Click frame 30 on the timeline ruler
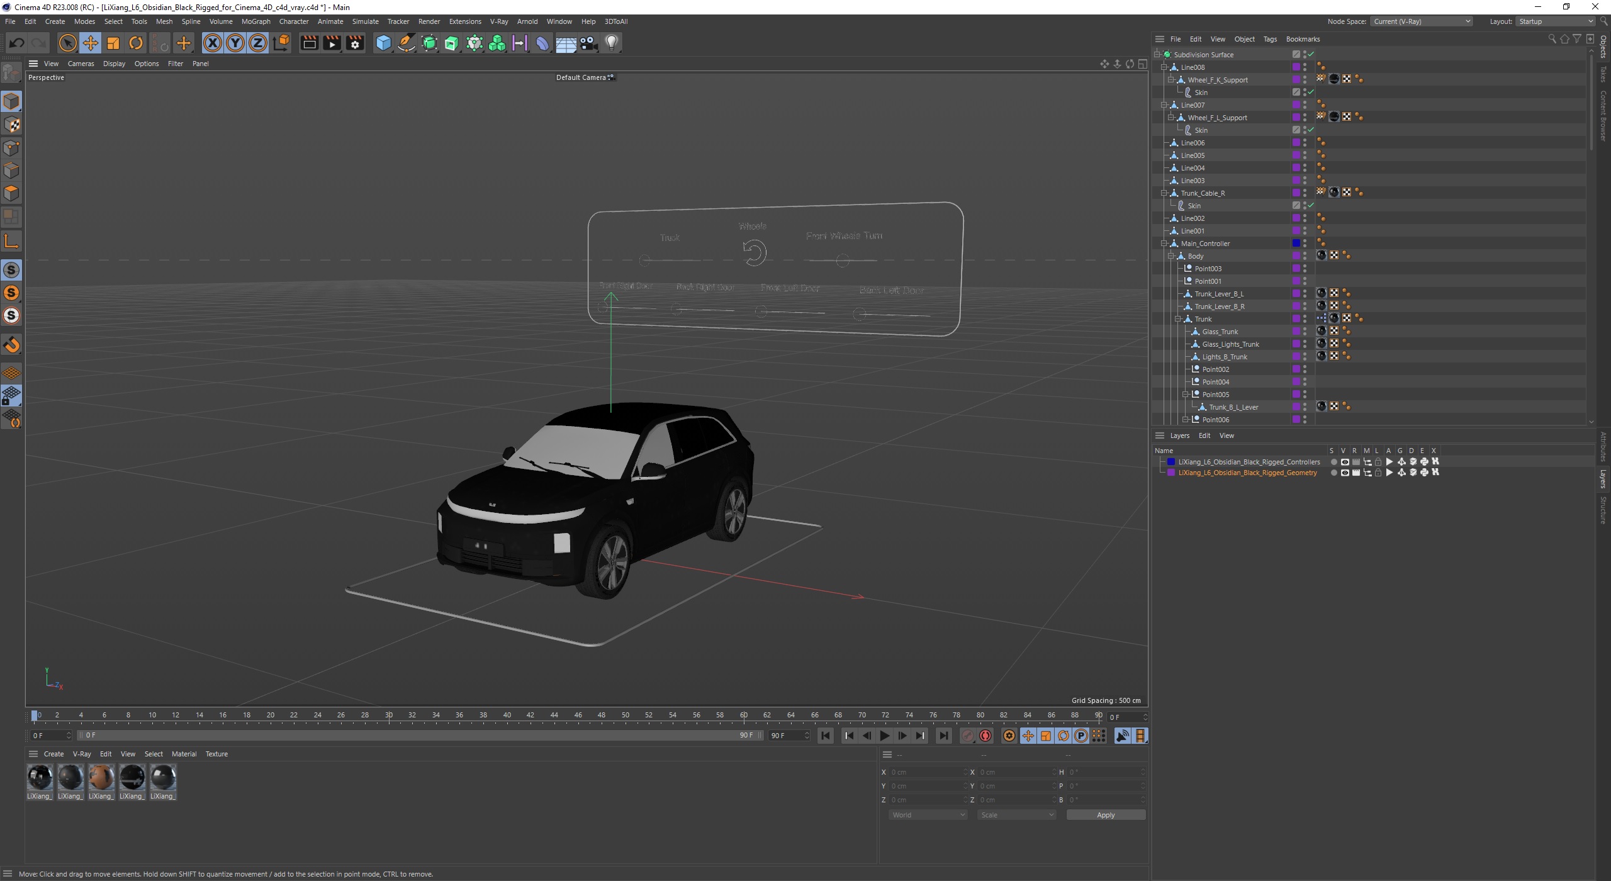The width and height of the screenshot is (1611, 881). pyautogui.click(x=389, y=715)
